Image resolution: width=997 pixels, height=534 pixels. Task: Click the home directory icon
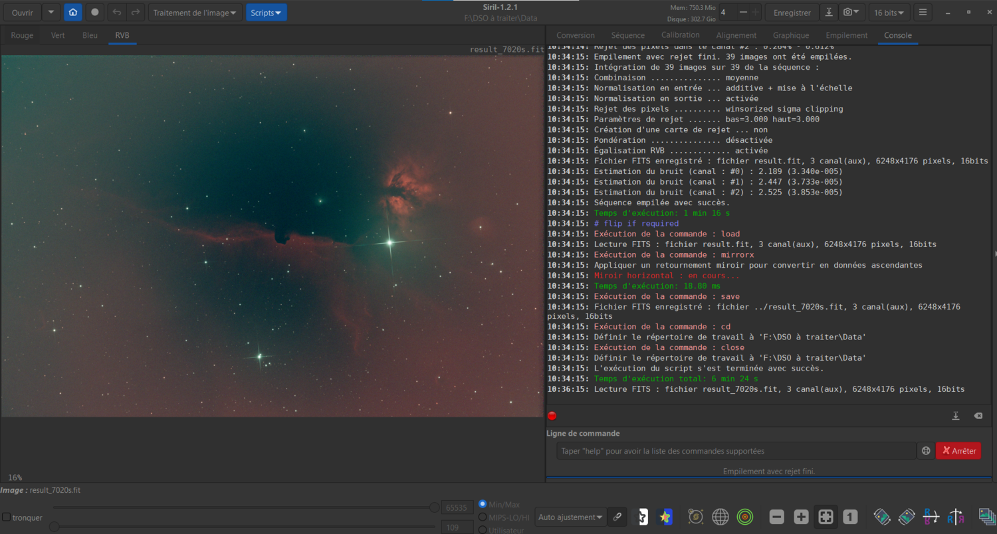tap(73, 12)
